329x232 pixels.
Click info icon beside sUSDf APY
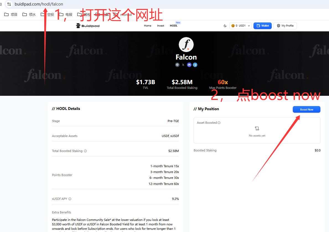click(x=70, y=199)
